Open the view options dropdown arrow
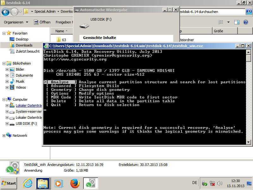The width and height of the screenshot is (253, 190). (x=228, y=22)
